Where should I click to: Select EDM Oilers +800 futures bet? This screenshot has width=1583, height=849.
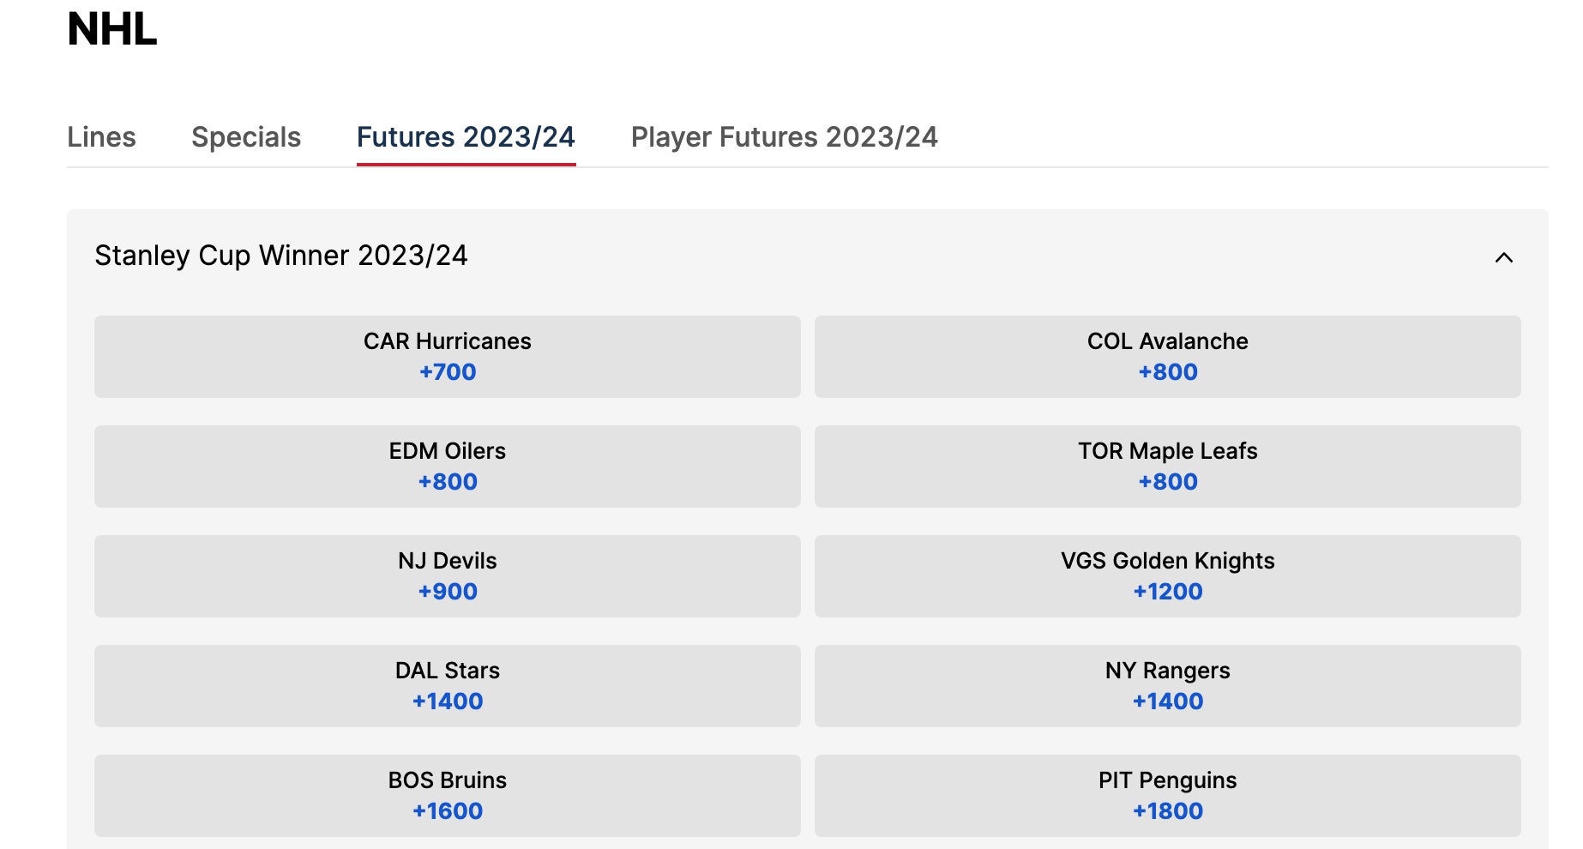[x=447, y=466]
